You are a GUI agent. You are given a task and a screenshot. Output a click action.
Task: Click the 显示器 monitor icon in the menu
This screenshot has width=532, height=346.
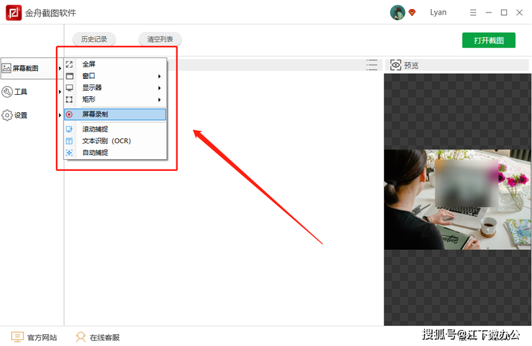[69, 88]
